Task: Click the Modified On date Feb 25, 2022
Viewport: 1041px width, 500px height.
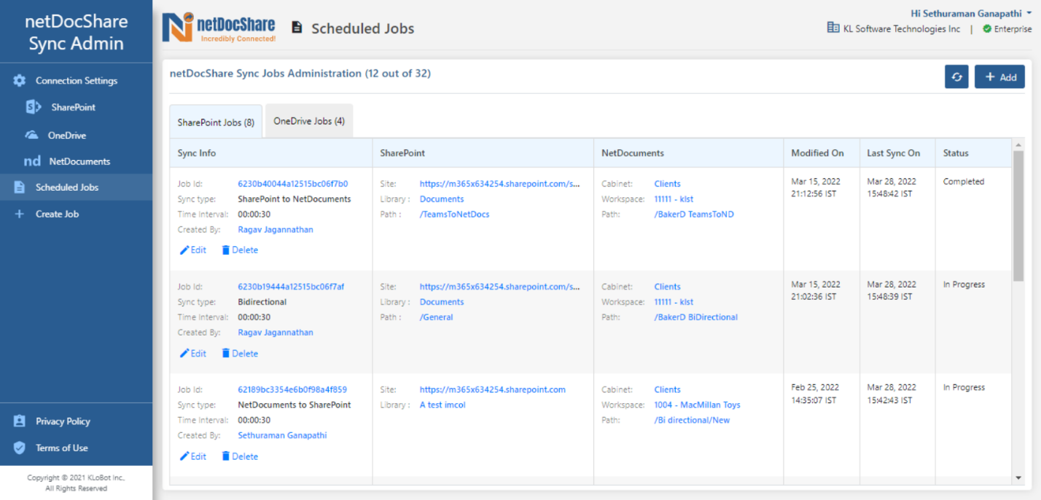Action: (815, 387)
